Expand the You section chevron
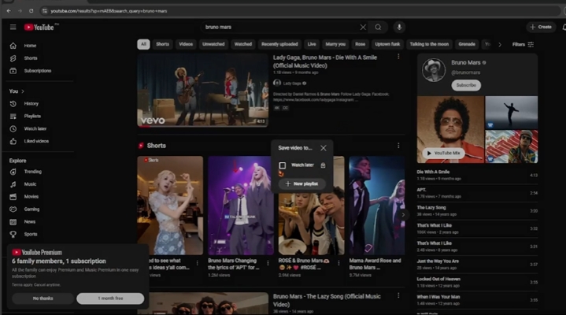Image resolution: width=566 pixels, height=315 pixels. click(23, 91)
